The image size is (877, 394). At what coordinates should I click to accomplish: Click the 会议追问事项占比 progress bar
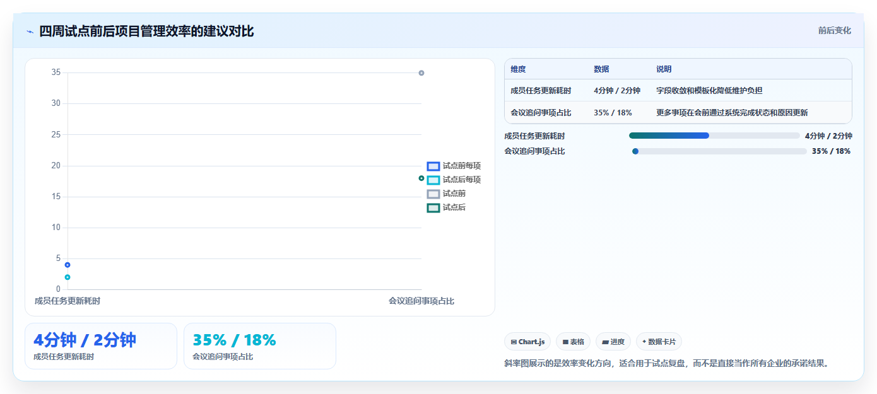click(x=719, y=151)
